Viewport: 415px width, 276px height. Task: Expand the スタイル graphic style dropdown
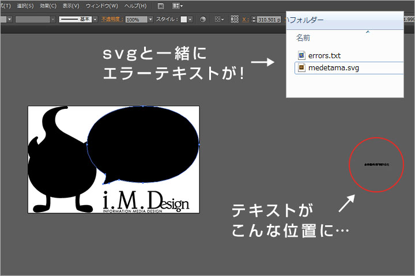pos(190,20)
